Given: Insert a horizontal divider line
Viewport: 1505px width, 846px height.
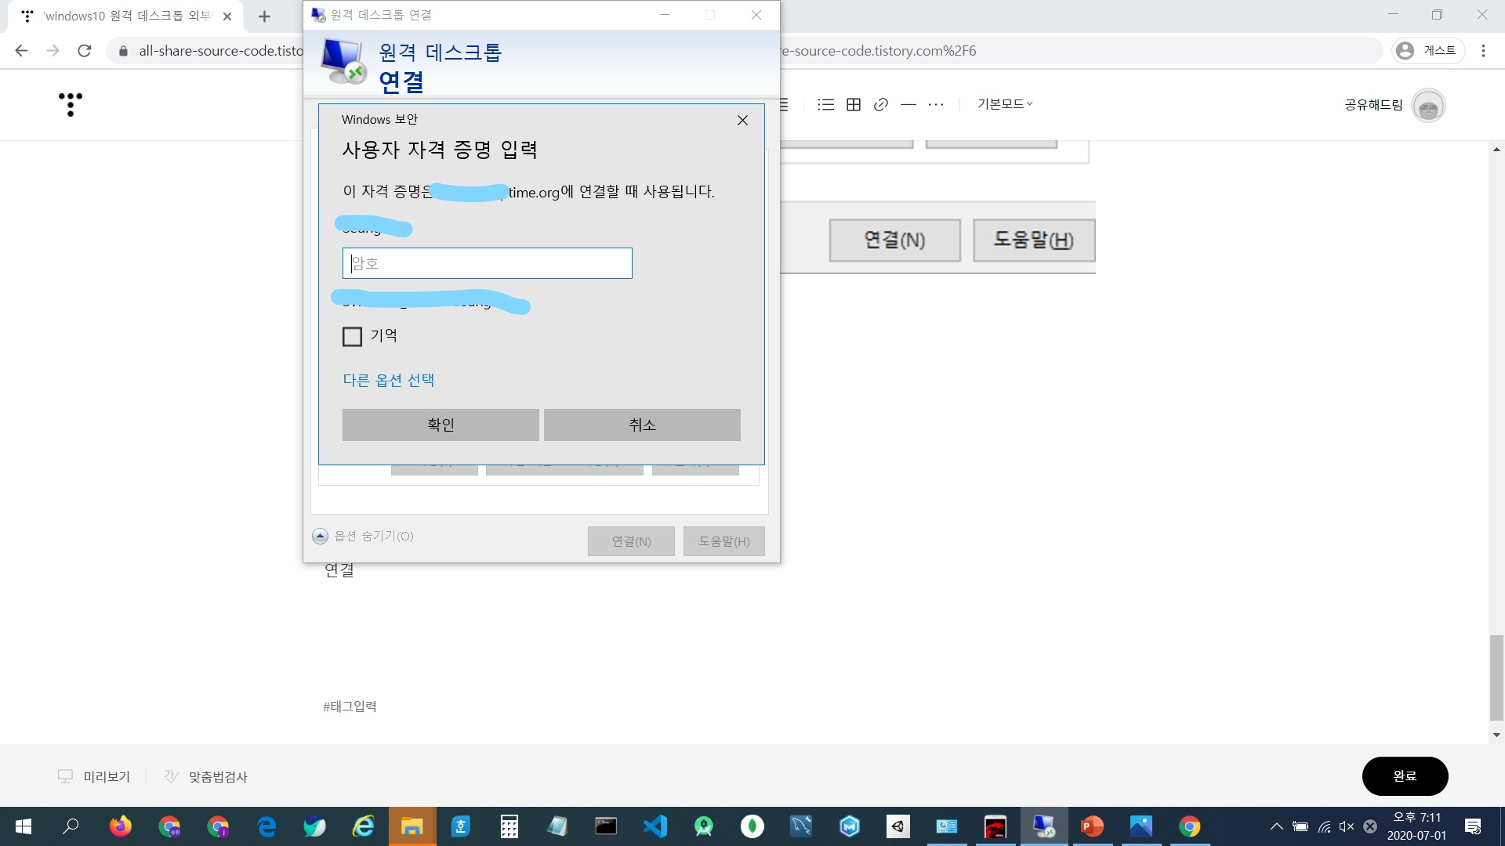Looking at the screenshot, I should tap(908, 104).
